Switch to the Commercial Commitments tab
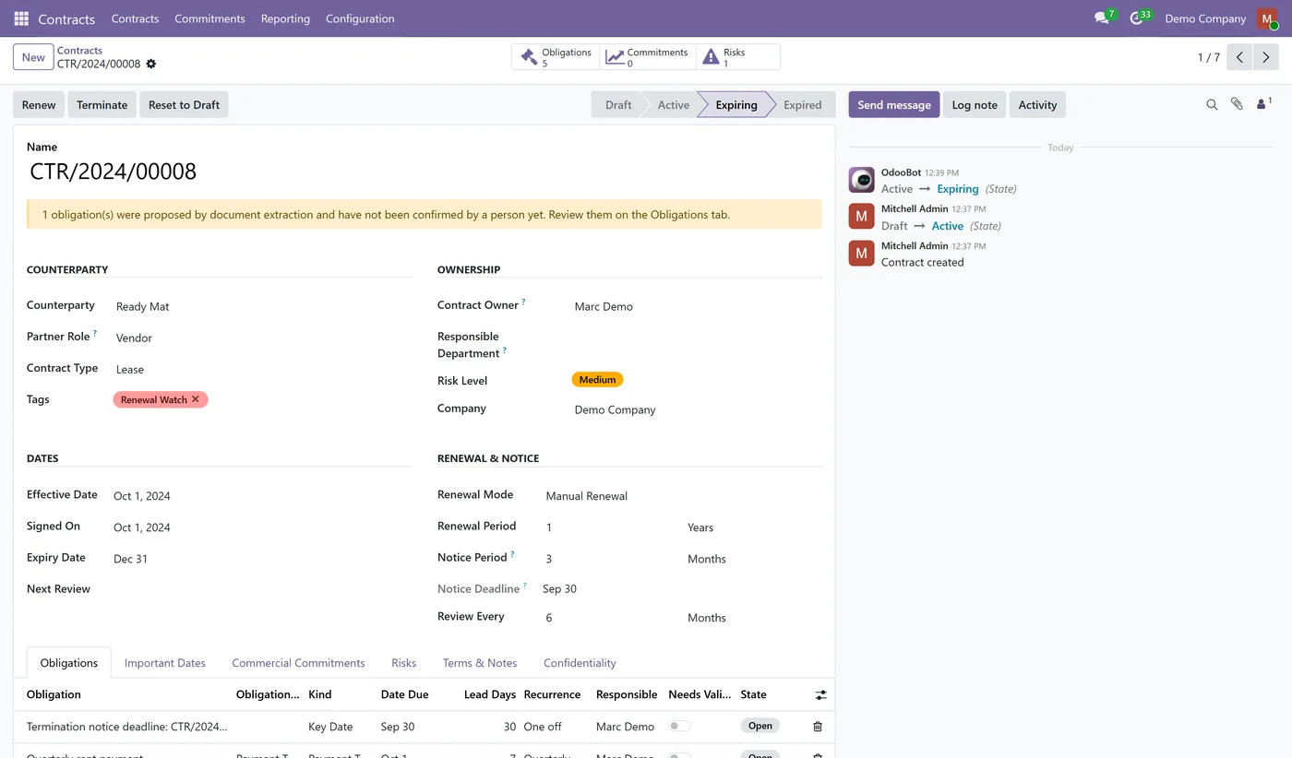Screen dimensions: 1292x758 [x=298, y=663]
